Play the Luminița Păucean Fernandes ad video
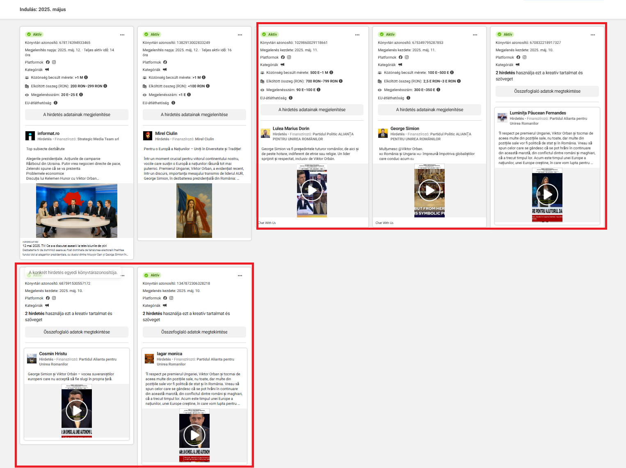The width and height of the screenshot is (626, 468). coord(547,194)
